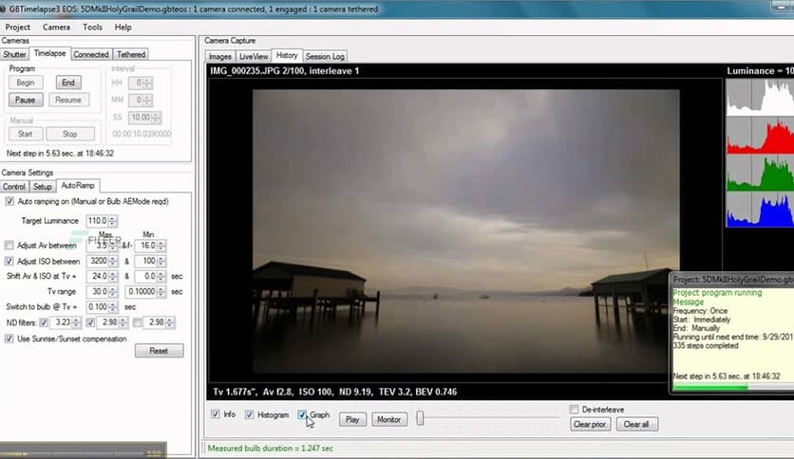Click the ND filter 3.23 spinner arrows
The image size is (794, 459).
[76, 322]
